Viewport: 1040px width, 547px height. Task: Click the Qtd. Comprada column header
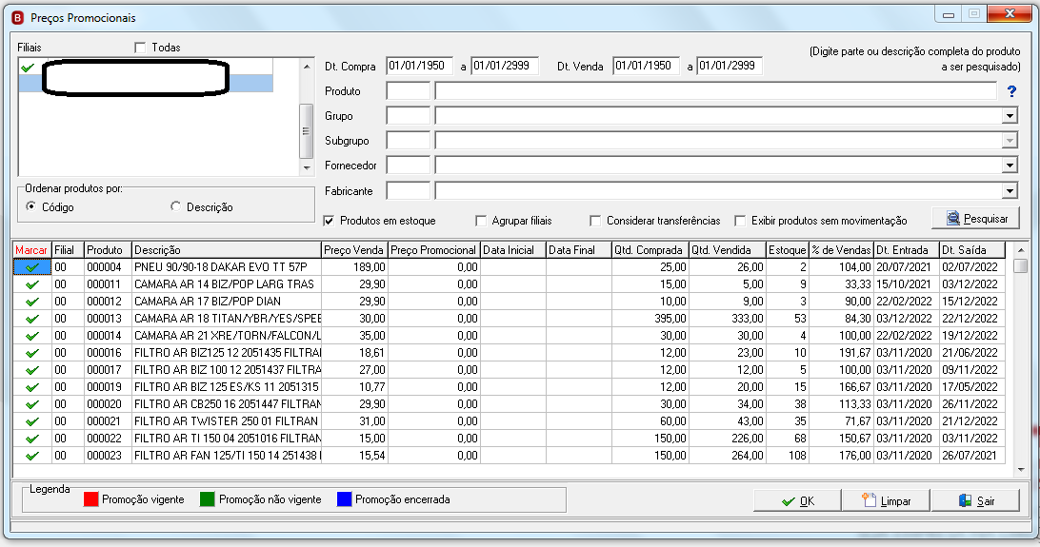tap(650, 249)
